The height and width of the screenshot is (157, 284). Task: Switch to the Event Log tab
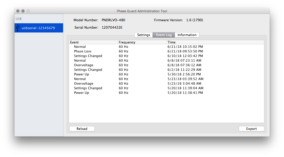click(x=164, y=35)
